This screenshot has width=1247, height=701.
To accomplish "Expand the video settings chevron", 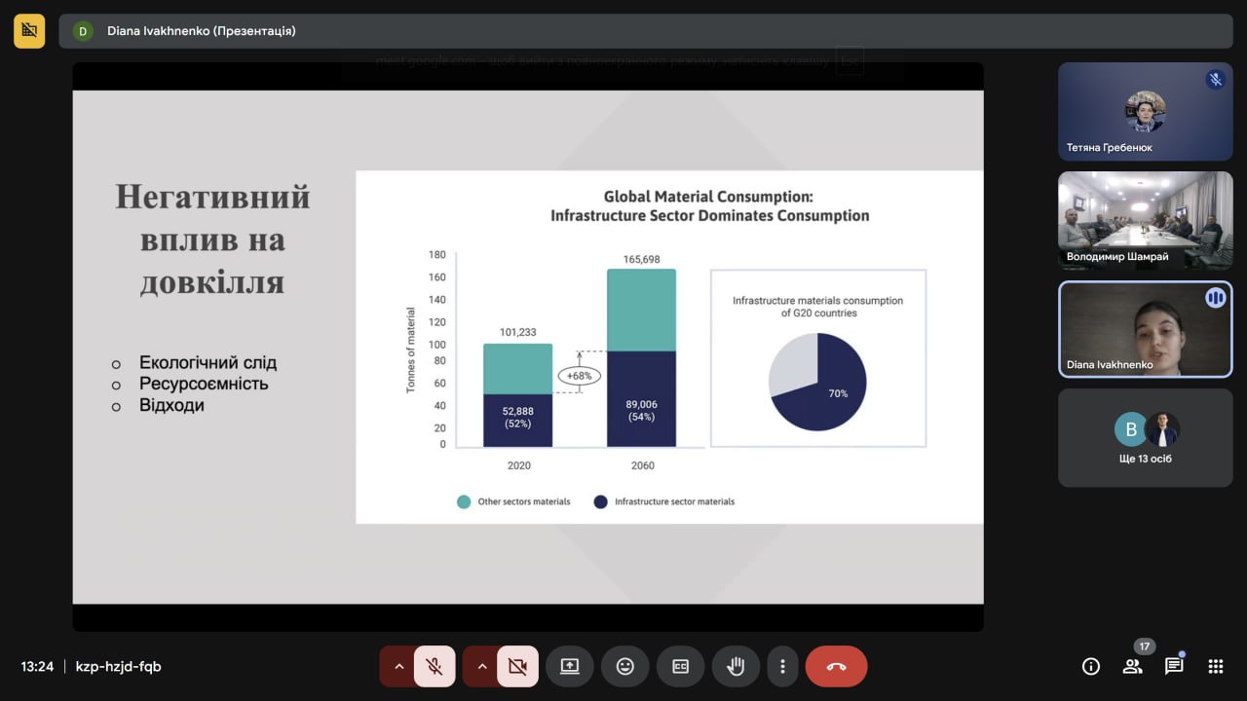I will pyautogui.click(x=481, y=667).
